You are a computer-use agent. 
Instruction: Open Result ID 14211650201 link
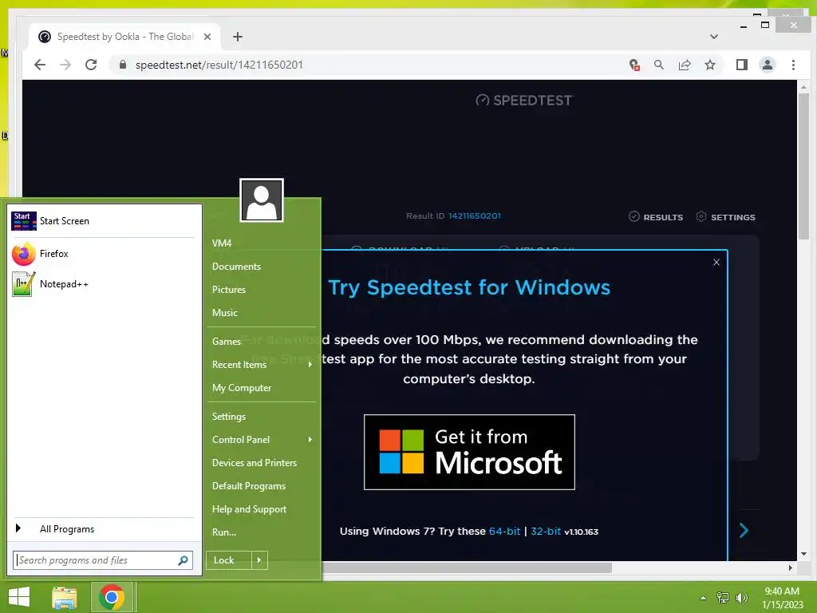(x=475, y=216)
